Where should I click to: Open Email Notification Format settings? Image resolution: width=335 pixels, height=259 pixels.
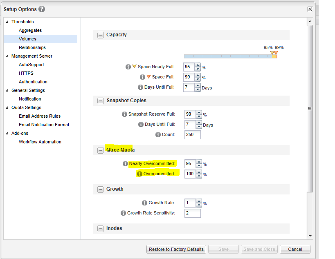[x=44, y=125]
